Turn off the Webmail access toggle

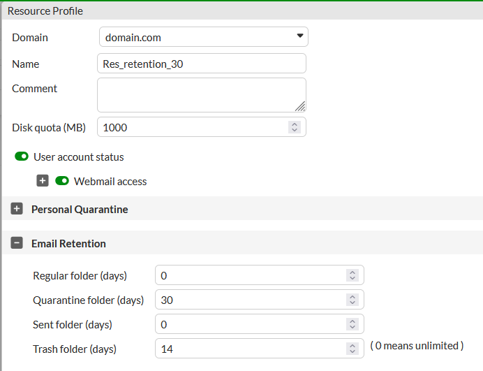pos(62,181)
